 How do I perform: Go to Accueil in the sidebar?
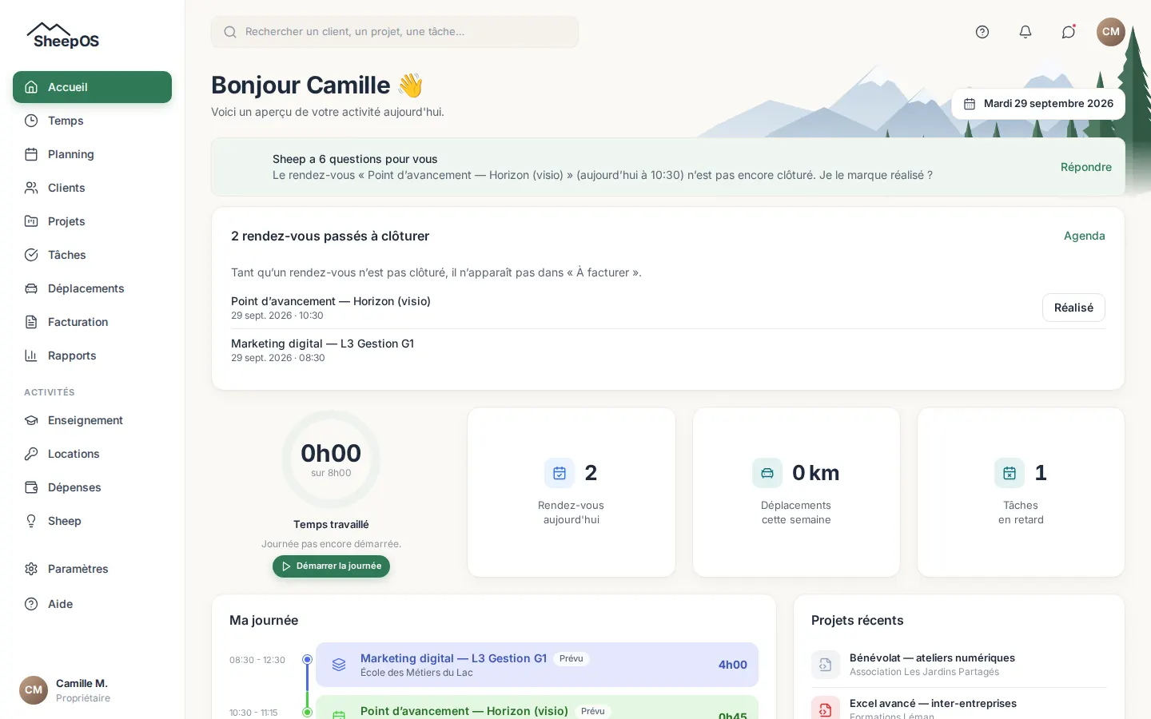pyautogui.click(x=92, y=87)
